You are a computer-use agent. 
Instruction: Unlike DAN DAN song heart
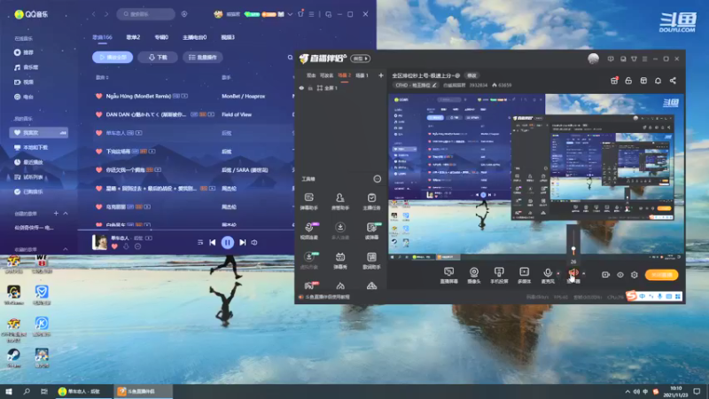point(98,114)
